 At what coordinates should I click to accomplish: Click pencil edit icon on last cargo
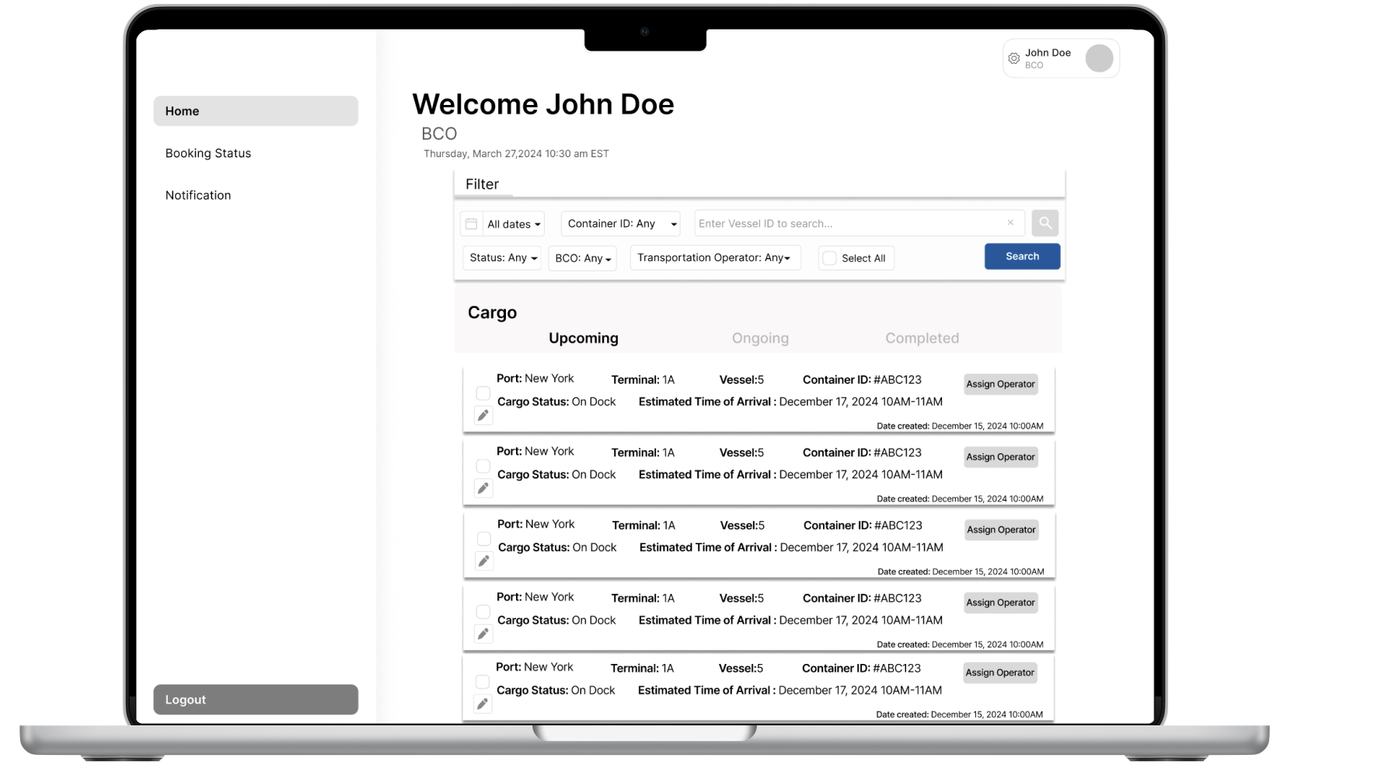tap(482, 704)
